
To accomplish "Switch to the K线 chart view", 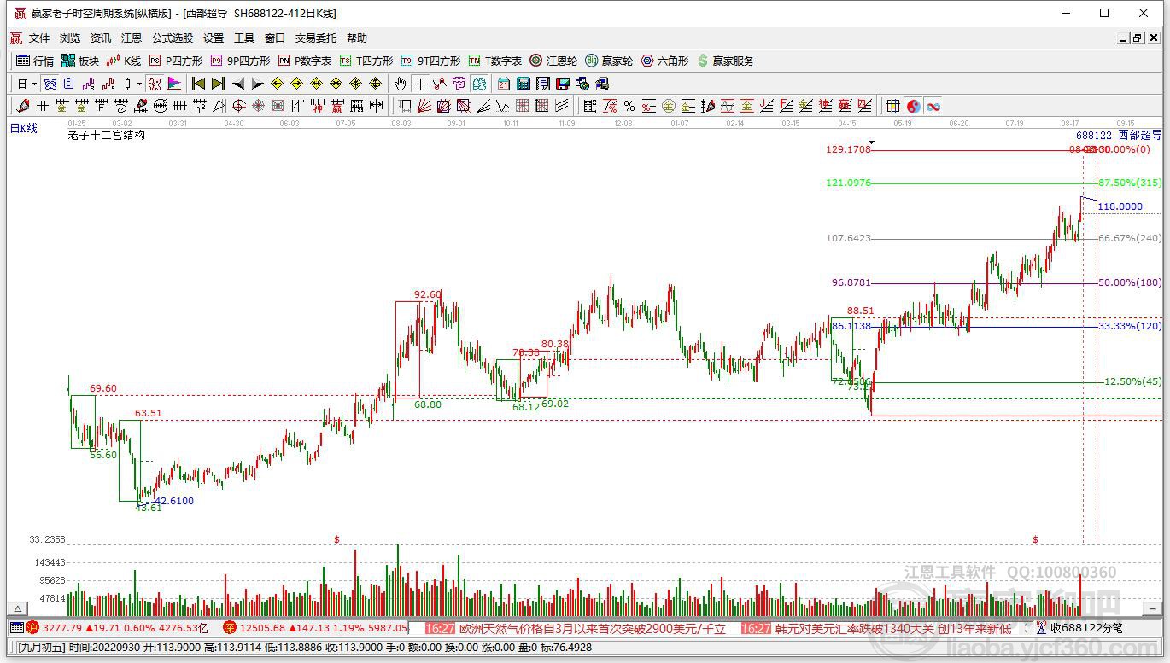I will pyautogui.click(x=124, y=61).
